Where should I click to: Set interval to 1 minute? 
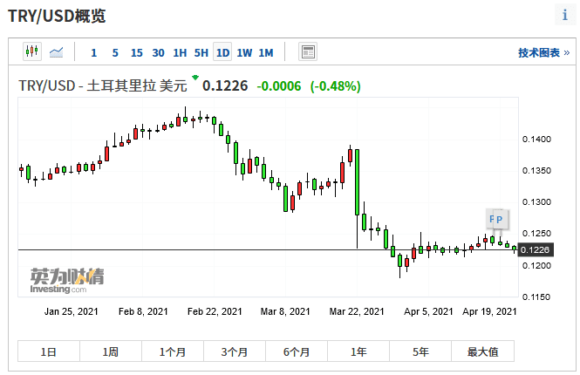[94, 53]
